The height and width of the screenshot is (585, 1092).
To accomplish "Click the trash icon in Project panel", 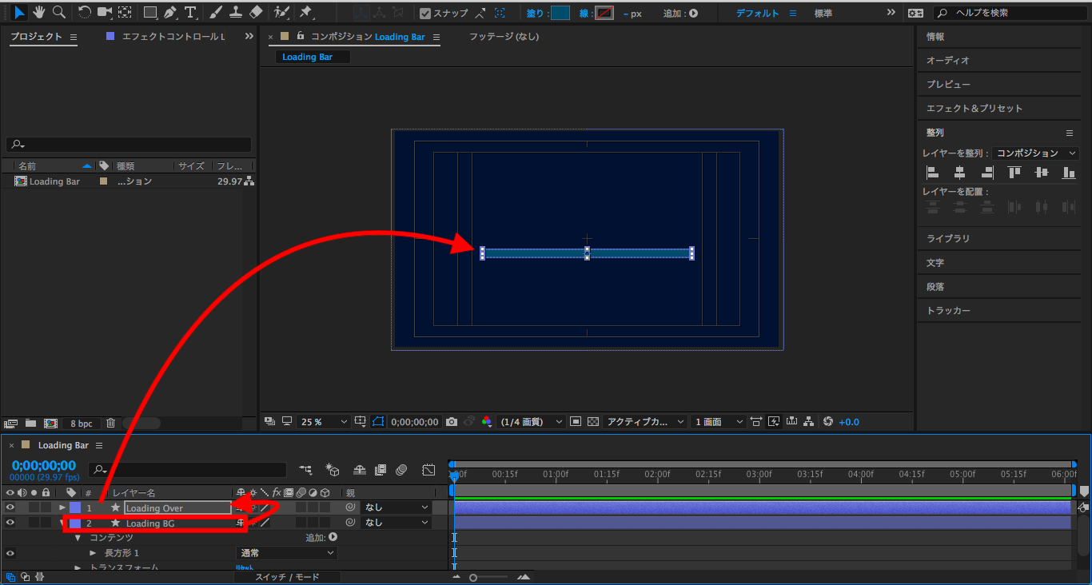I will (x=111, y=423).
